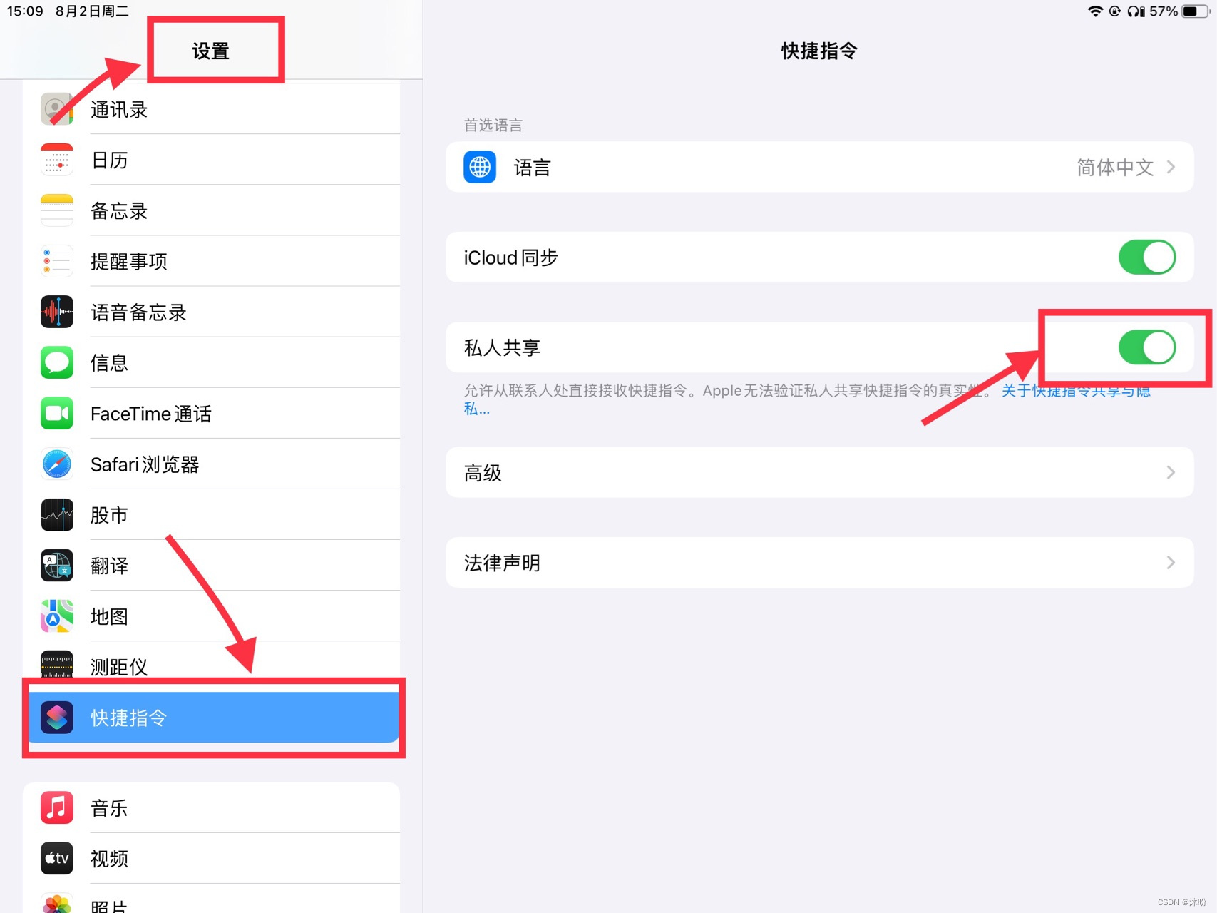Tap the Contacts (通讯录) app icon
Screen dimensions: 1217x913
[x=57, y=109]
